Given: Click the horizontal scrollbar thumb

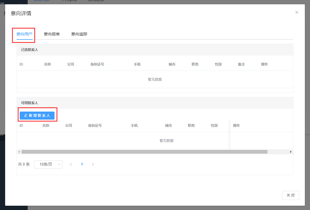Looking at the screenshot, I should point(144,152).
